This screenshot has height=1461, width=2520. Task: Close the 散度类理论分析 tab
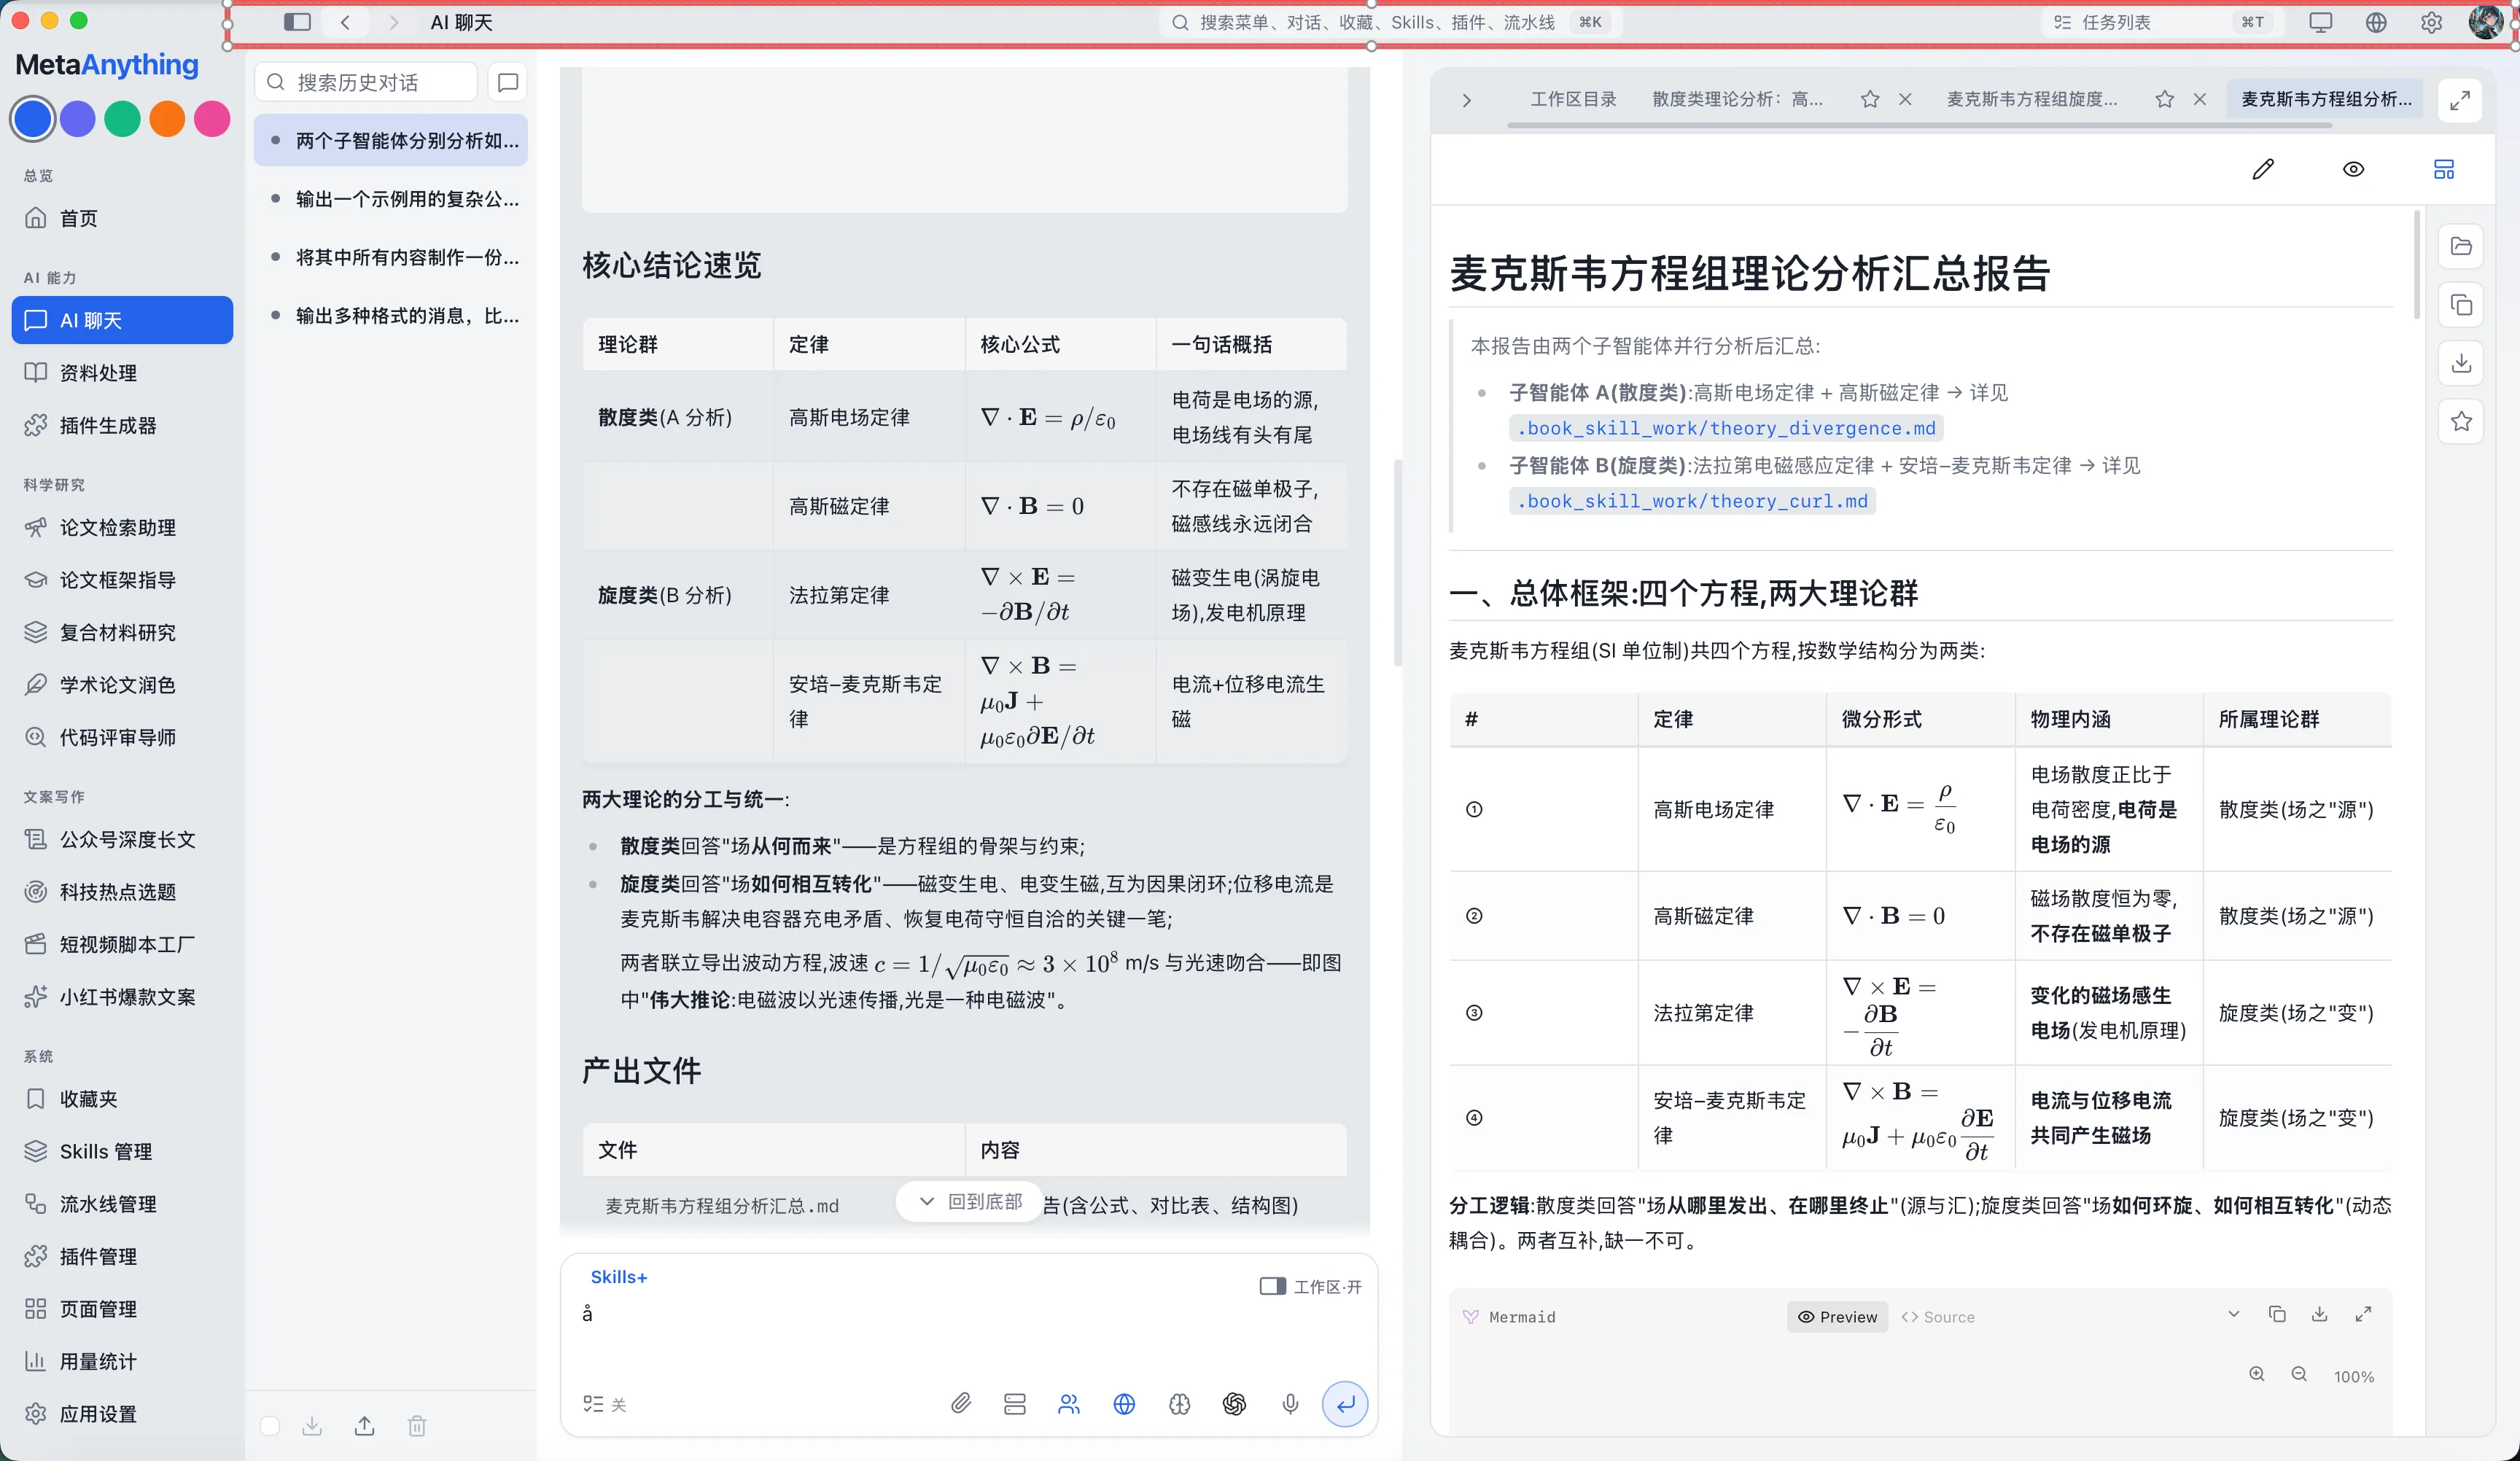coord(1905,99)
